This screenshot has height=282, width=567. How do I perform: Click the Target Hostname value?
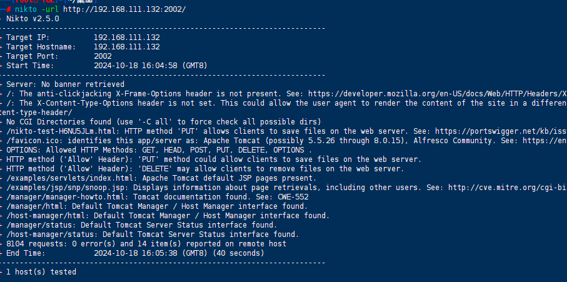point(126,47)
